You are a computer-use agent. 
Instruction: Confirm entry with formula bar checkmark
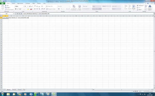19,14
